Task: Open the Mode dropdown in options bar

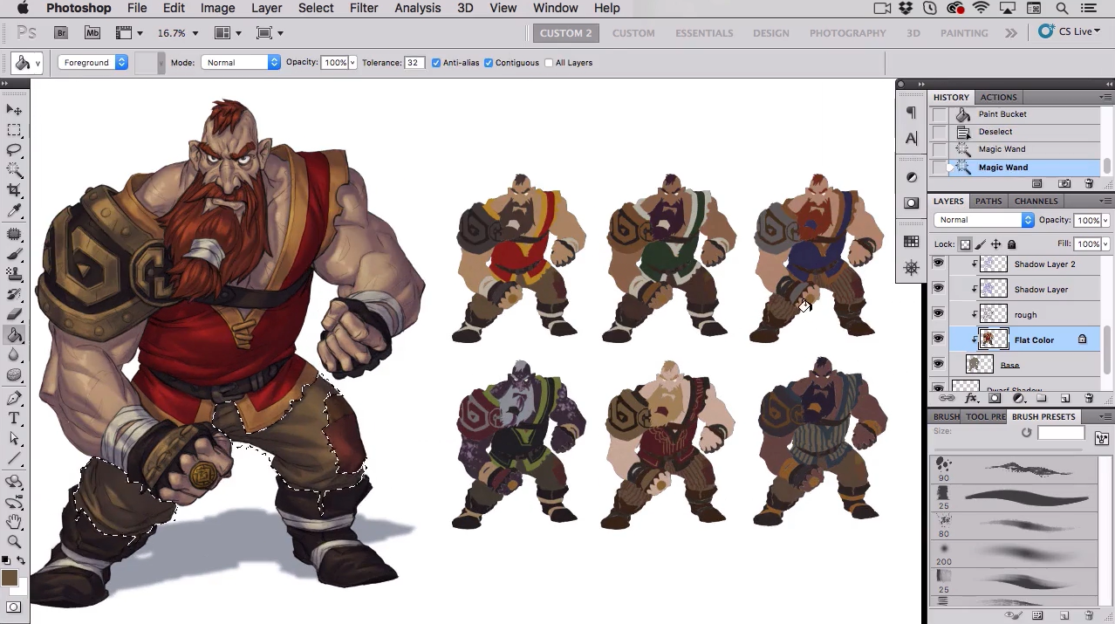Action: click(x=241, y=63)
